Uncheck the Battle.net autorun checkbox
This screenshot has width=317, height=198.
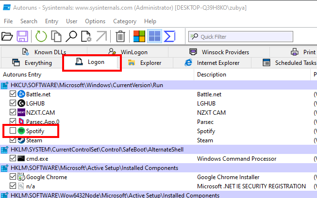tap(13, 94)
